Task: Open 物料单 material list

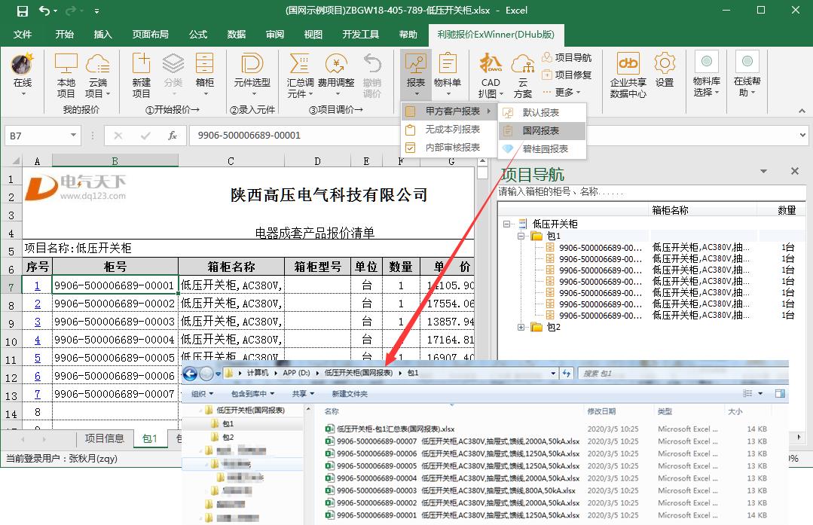Action: 448,75
